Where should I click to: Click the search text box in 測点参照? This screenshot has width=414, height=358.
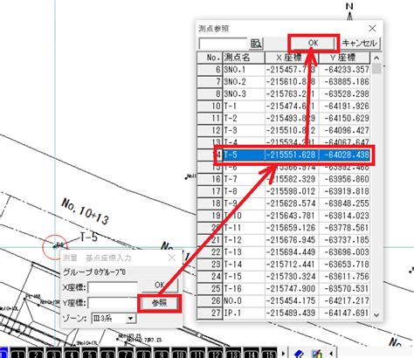click(223, 44)
